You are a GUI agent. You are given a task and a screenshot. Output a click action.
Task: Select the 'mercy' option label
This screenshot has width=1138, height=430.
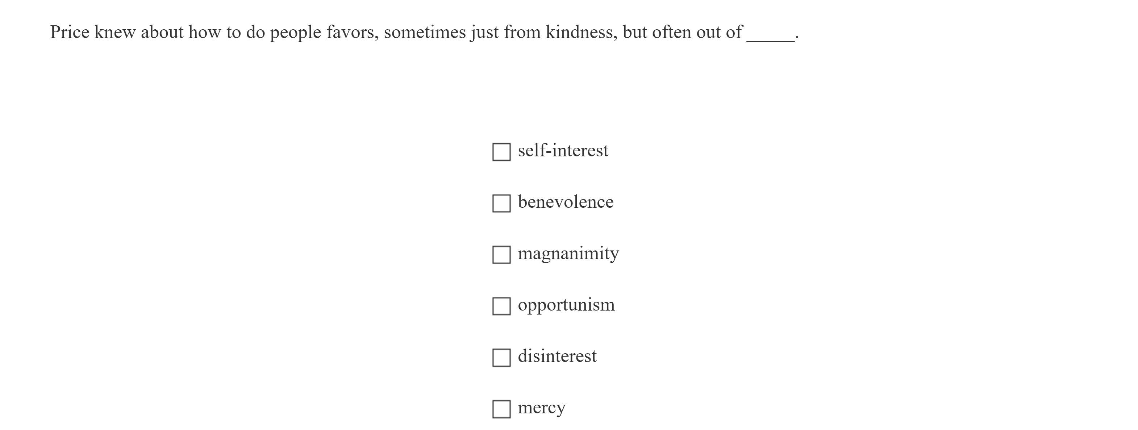pos(541,408)
